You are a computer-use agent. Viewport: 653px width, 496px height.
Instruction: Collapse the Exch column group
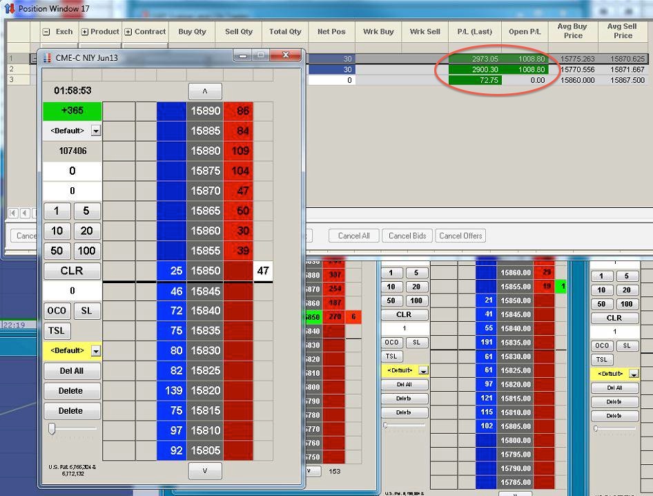point(46,32)
